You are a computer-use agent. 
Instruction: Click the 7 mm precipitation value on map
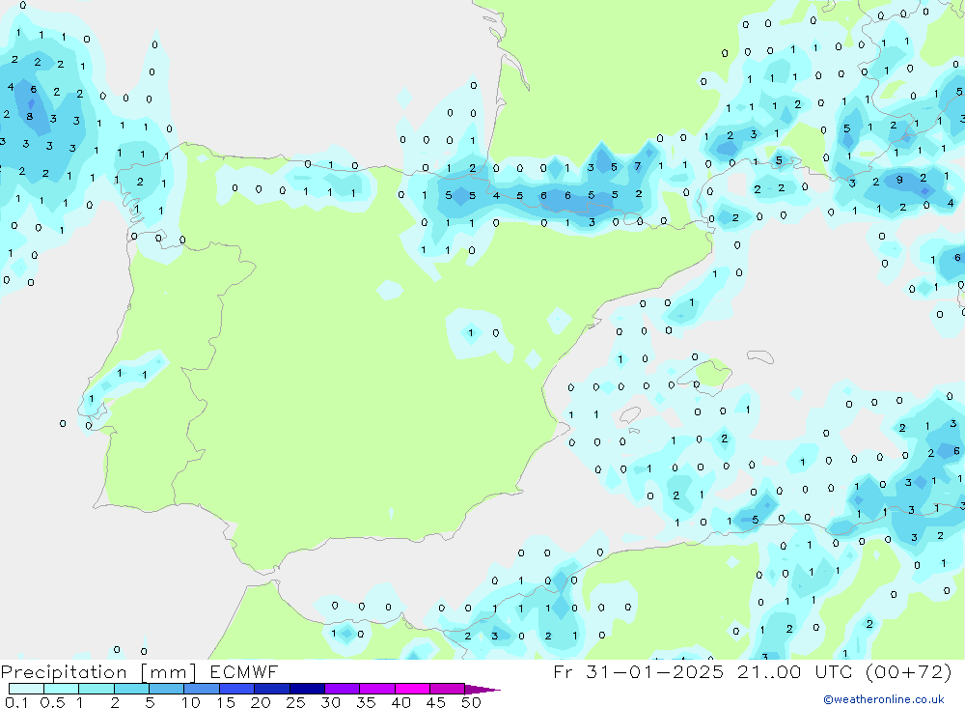click(x=637, y=166)
